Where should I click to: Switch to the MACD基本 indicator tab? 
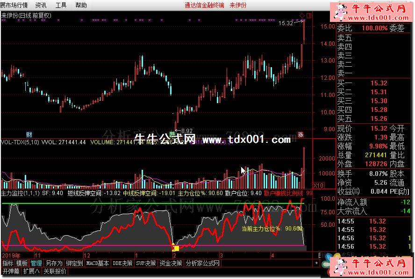coord(98,263)
